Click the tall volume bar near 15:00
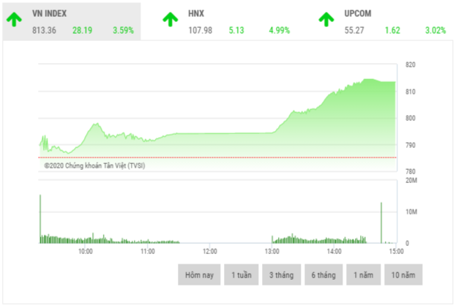 tap(381, 223)
